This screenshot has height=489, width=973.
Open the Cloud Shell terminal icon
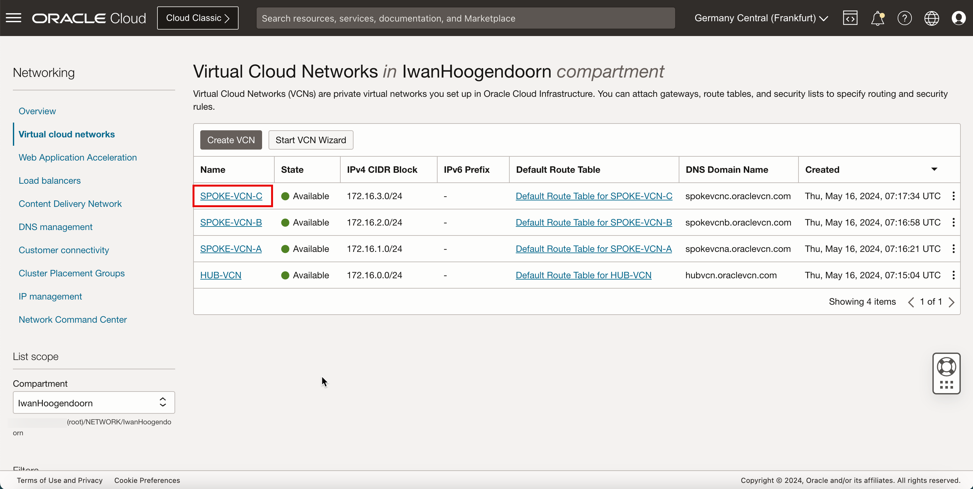click(x=849, y=18)
